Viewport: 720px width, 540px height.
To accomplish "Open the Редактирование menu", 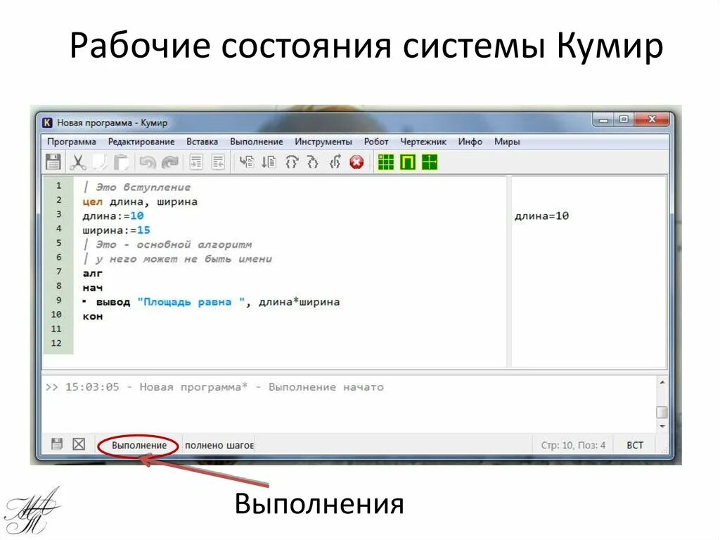I will pyautogui.click(x=141, y=142).
